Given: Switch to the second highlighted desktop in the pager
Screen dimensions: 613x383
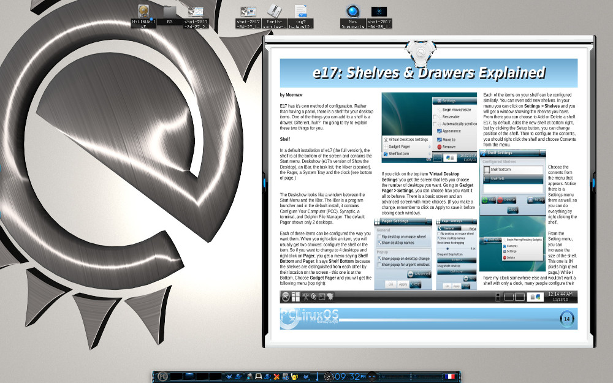Looking at the screenshot, I should click(x=189, y=377).
